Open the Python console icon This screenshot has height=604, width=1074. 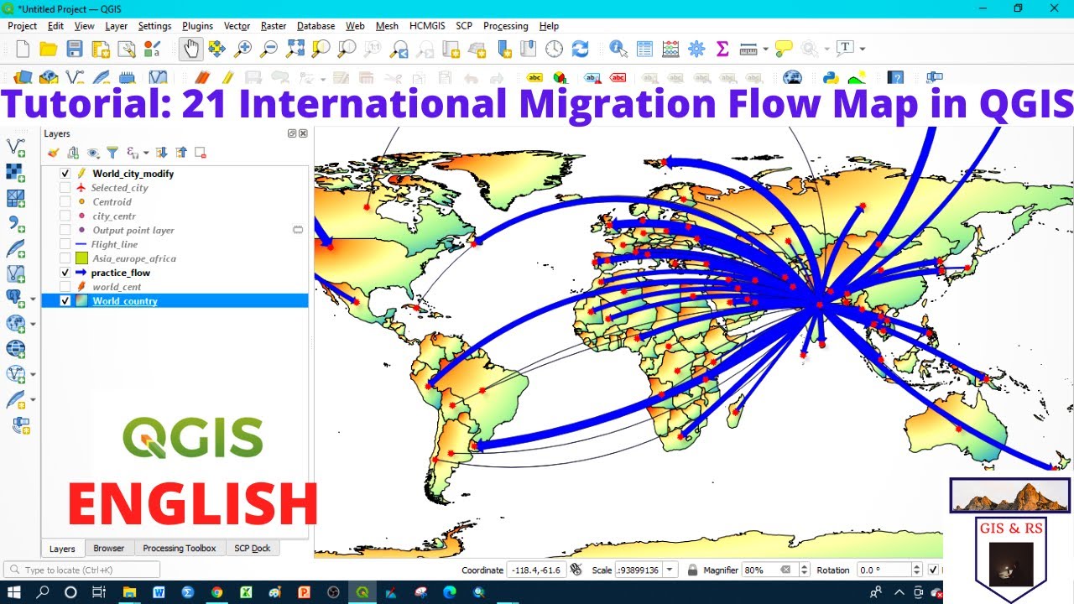tap(831, 78)
